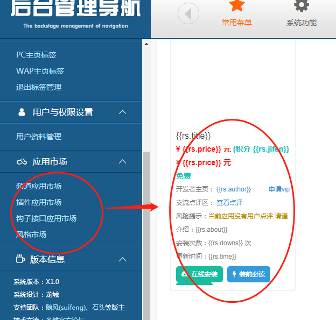The height and width of the screenshot is (320, 336).
Task: Click the back arrow circle button
Action: (x=188, y=14)
